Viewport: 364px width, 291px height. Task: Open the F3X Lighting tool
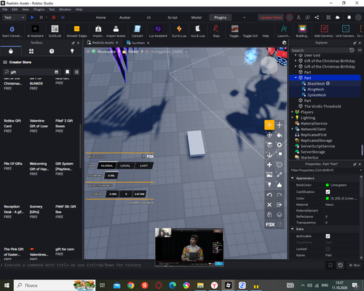tap(269, 185)
